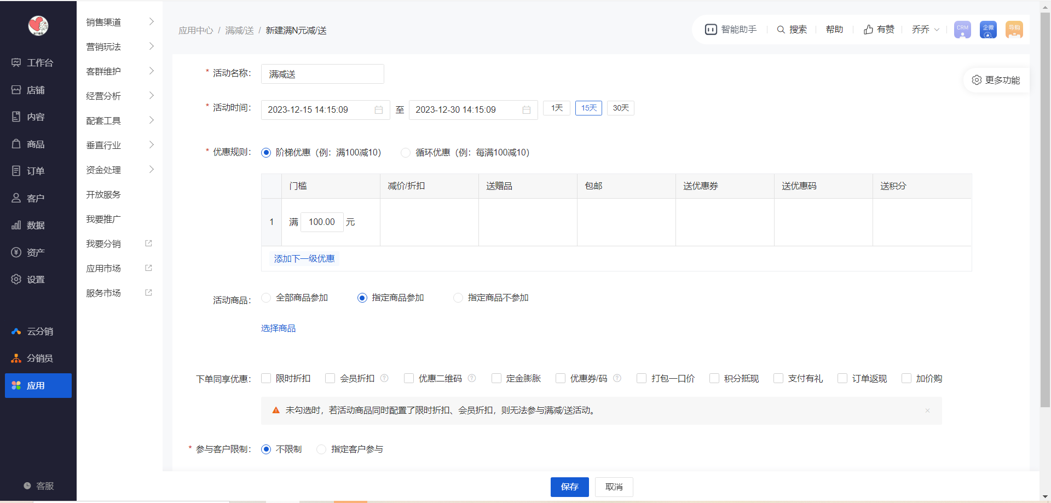Check the 限时折扣 checkbox
The width and height of the screenshot is (1051, 503).
click(266, 378)
